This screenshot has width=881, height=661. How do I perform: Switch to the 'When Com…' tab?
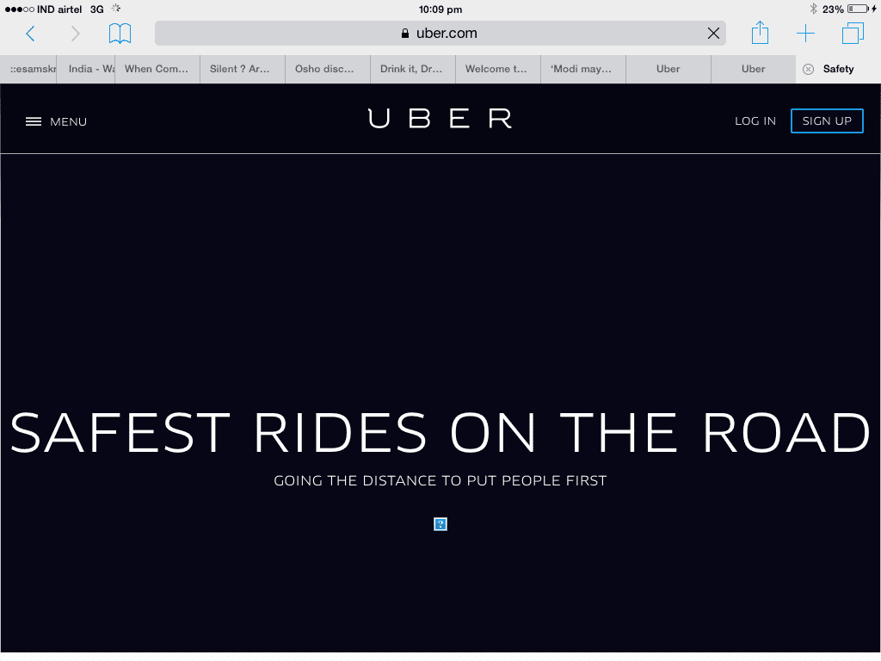pyautogui.click(x=157, y=69)
